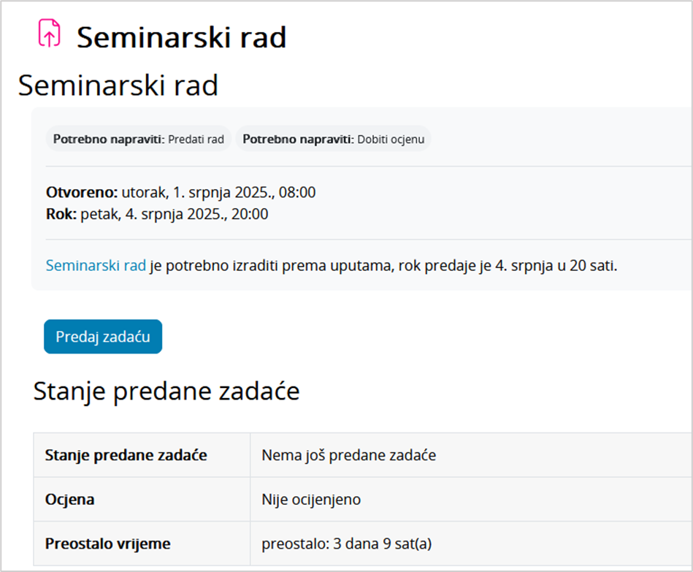The image size is (693, 572).
Task: Select the Otvoreno date text
Action: point(183,192)
